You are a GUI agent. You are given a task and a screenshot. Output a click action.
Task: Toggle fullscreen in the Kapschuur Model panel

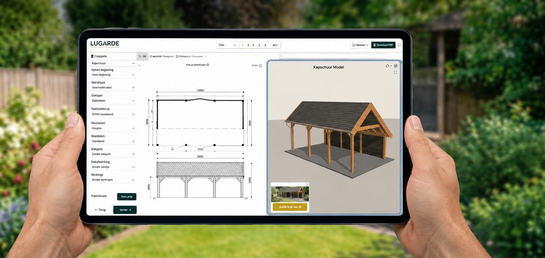[x=396, y=72]
